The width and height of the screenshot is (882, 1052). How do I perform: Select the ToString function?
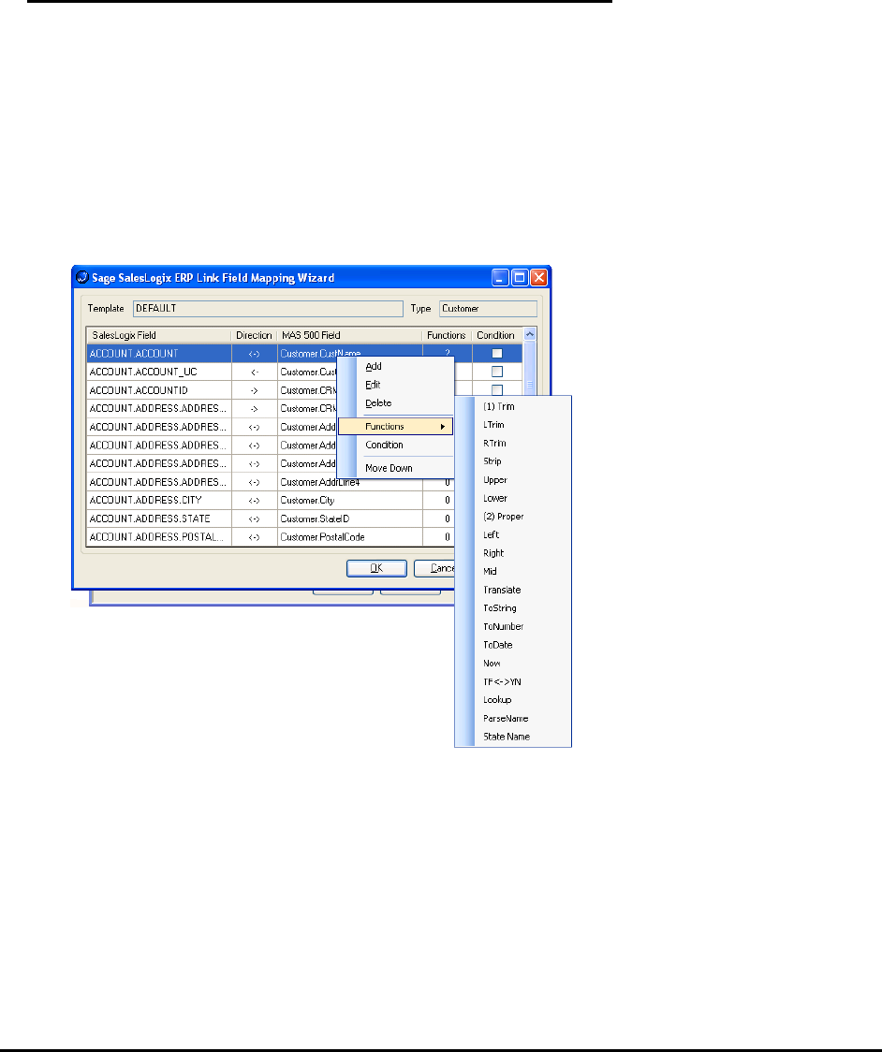coord(513,608)
